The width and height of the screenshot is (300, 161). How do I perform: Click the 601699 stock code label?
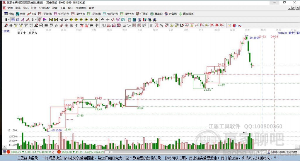tap(282, 33)
